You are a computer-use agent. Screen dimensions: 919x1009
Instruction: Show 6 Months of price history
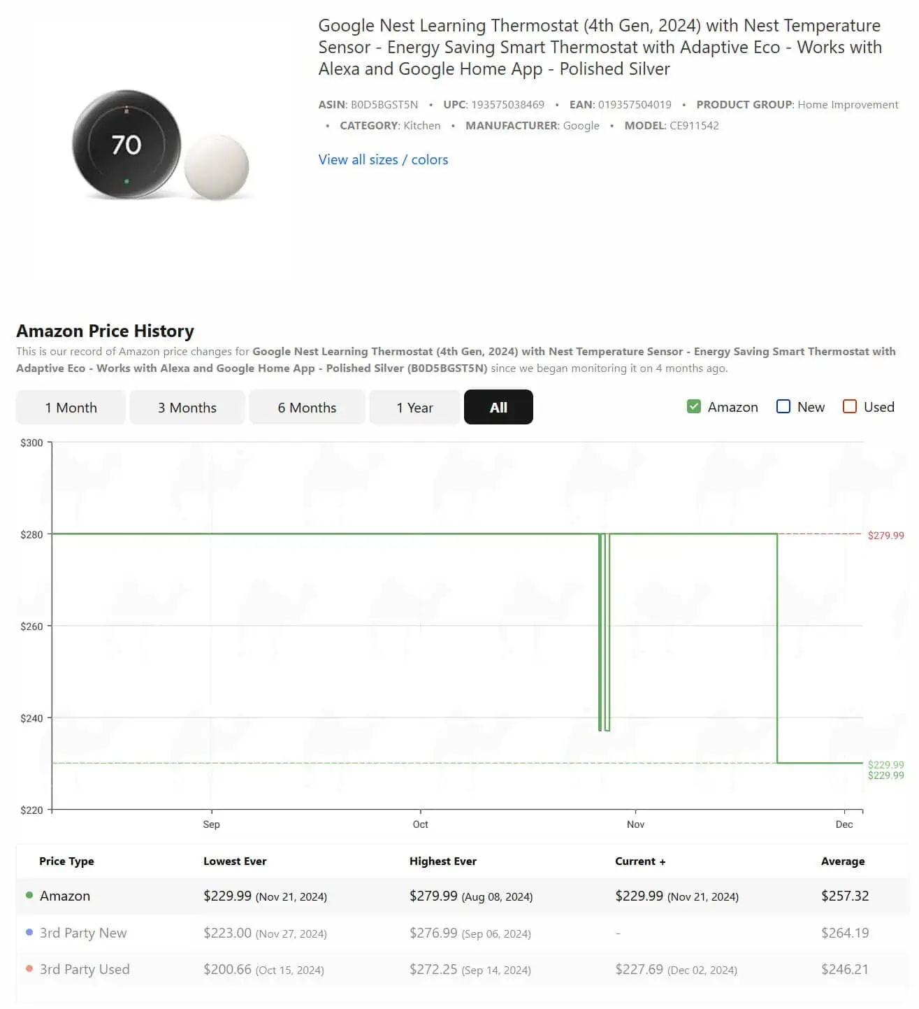307,408
